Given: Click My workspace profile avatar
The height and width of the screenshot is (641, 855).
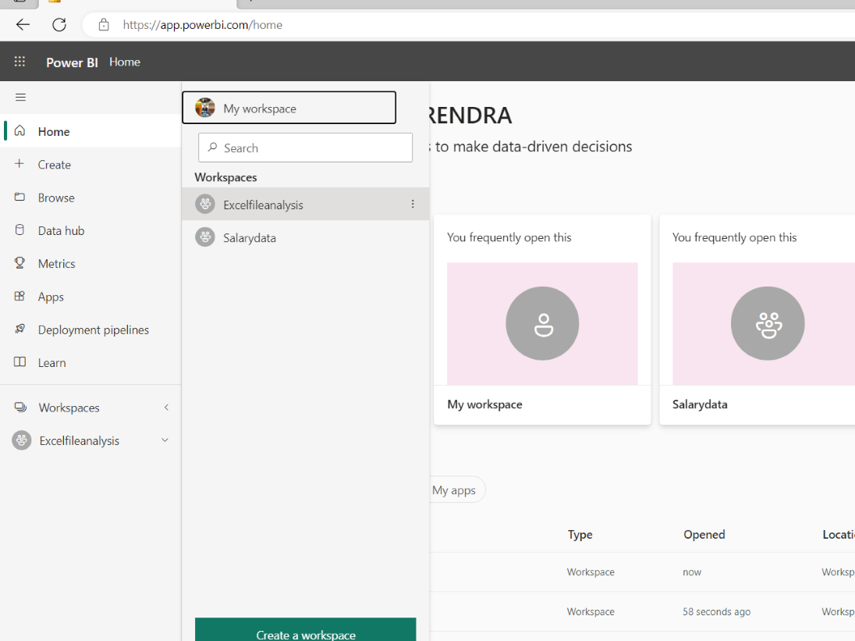Looking at the screenshot, I should (x=205, y=108).
